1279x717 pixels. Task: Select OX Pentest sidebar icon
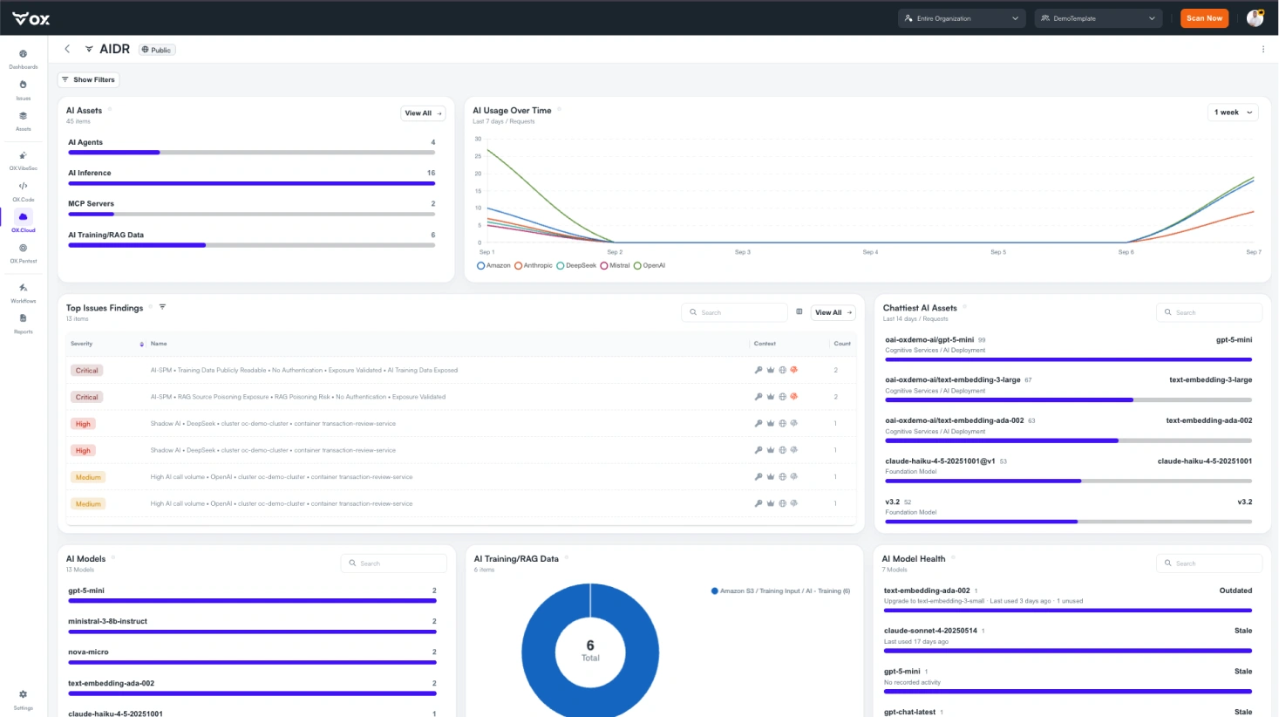pyautogui.click(x=23, y=253)
